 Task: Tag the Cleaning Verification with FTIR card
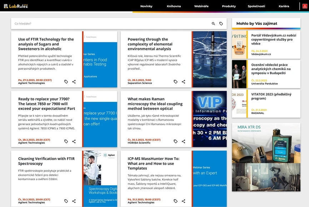(66, 201)
